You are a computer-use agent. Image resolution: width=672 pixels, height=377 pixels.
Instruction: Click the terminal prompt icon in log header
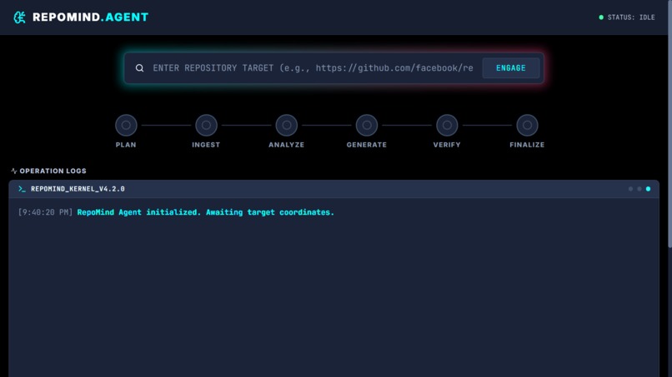coord(22,189)
